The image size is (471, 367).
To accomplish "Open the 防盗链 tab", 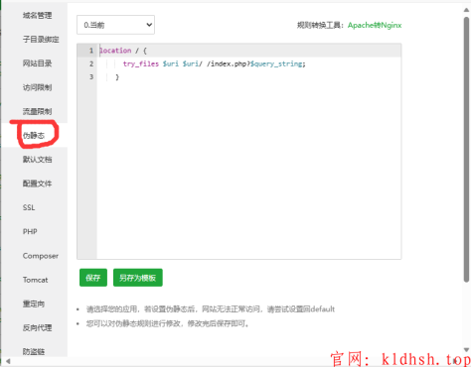I will click(34, 351).
